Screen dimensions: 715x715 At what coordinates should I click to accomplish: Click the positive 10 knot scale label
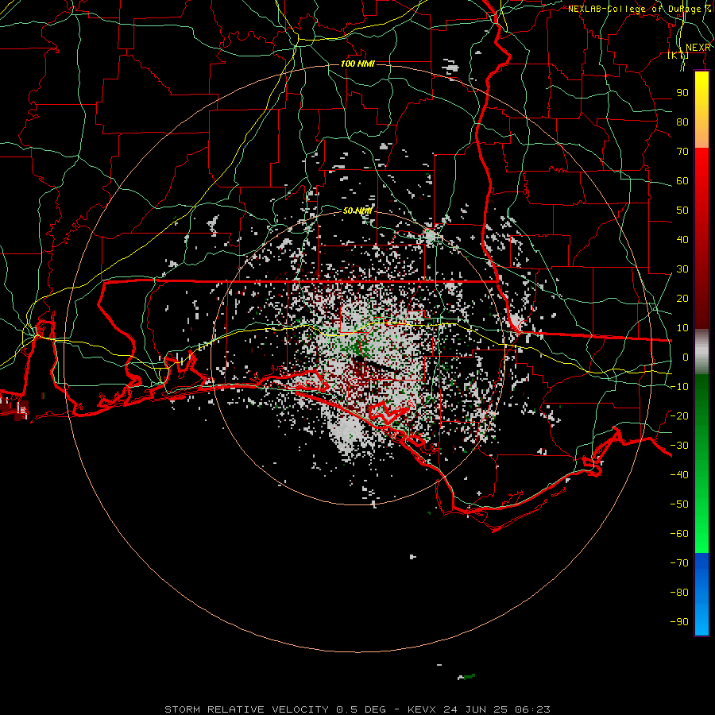682,328
